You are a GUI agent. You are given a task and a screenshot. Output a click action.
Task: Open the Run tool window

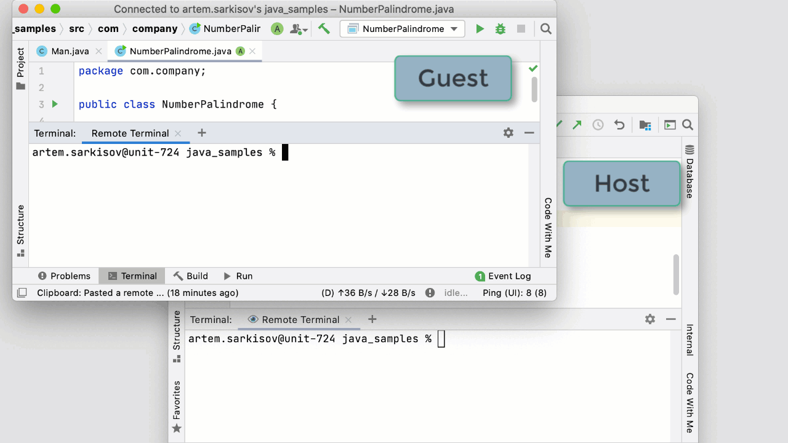pyautogui.click(x=238, y=276)
